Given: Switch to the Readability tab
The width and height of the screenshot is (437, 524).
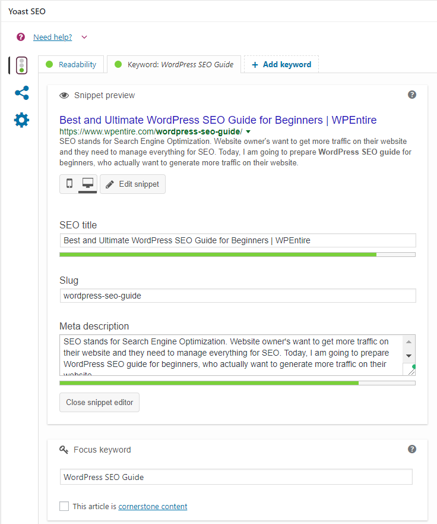Looking at the screenshot, I should pyautogui.click(x=71, y=64).
